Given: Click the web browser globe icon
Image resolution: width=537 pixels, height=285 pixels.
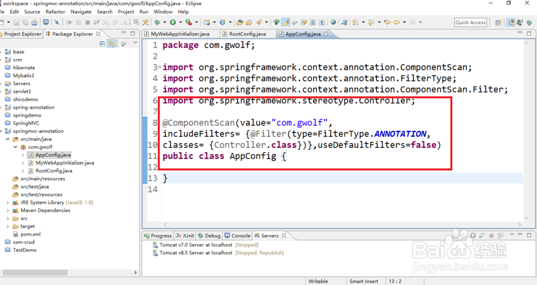Looking at the screenshot, I should pos(333,22).
